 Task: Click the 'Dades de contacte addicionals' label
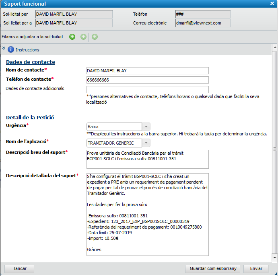point(35,88)
